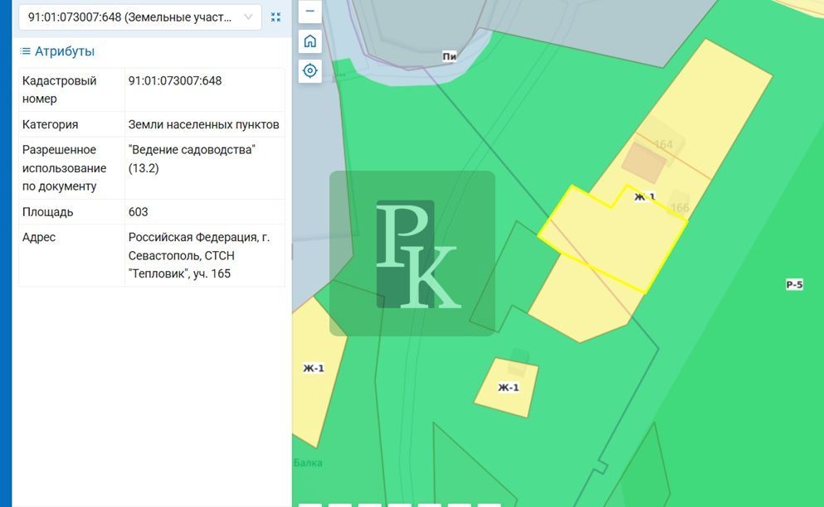The height and width of the screenshot is (507, 824).
Task: Click the locate-me target button
Action: (x=310, y=70)
